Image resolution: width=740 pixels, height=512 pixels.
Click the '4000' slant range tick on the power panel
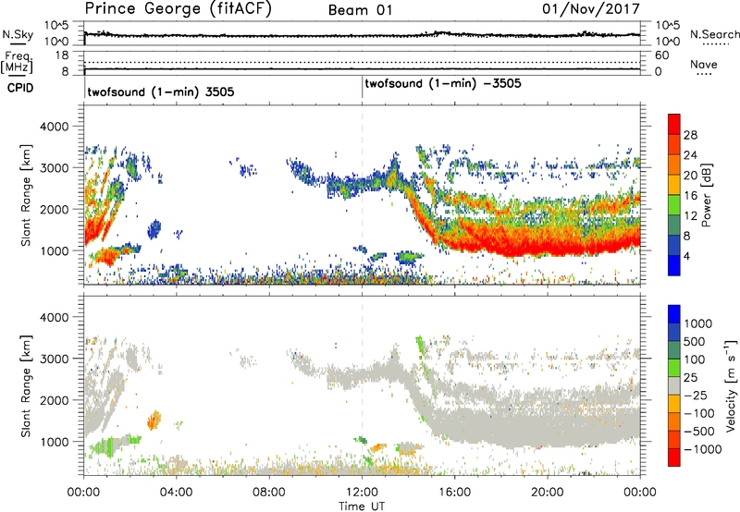tap(54, 127)
